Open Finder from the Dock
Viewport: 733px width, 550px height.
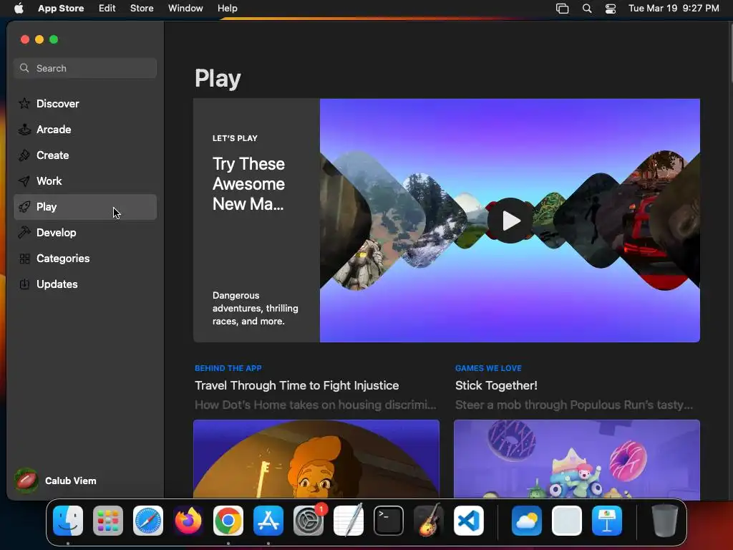(68, 521)
